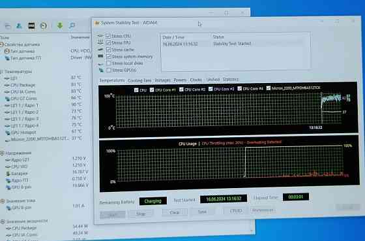Viewport: 365px width, 241px height.
Task: Click the black memory chip toolbar icon
Action: point(31,25)
